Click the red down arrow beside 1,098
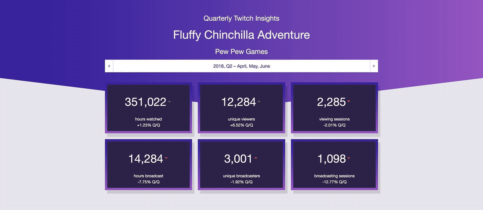Viewport: 483px width, 210px height. tap(348, 158)
